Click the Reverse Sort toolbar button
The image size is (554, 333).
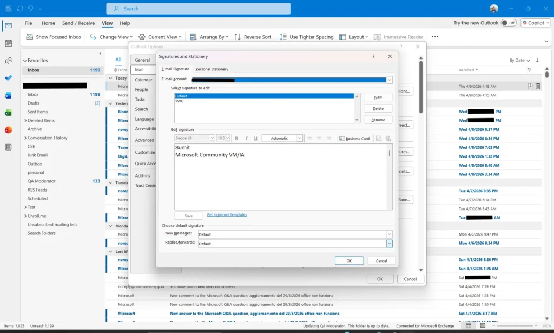click(x=253, y=37)
